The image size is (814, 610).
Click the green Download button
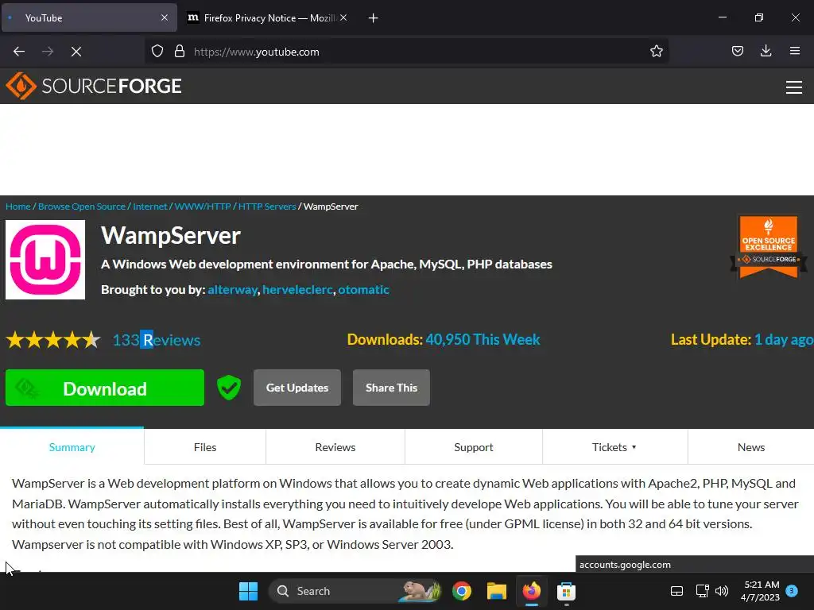point(105,388)
